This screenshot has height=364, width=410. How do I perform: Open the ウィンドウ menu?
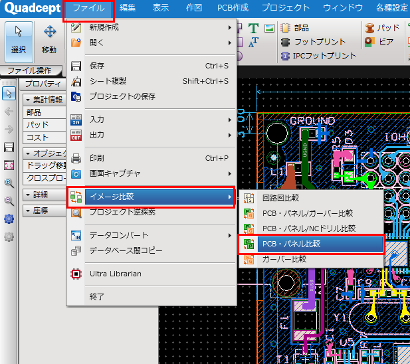pos(343,8)
